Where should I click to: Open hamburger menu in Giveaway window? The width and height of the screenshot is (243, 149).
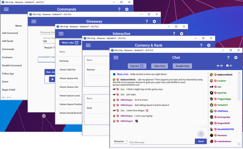pos(34,21)
